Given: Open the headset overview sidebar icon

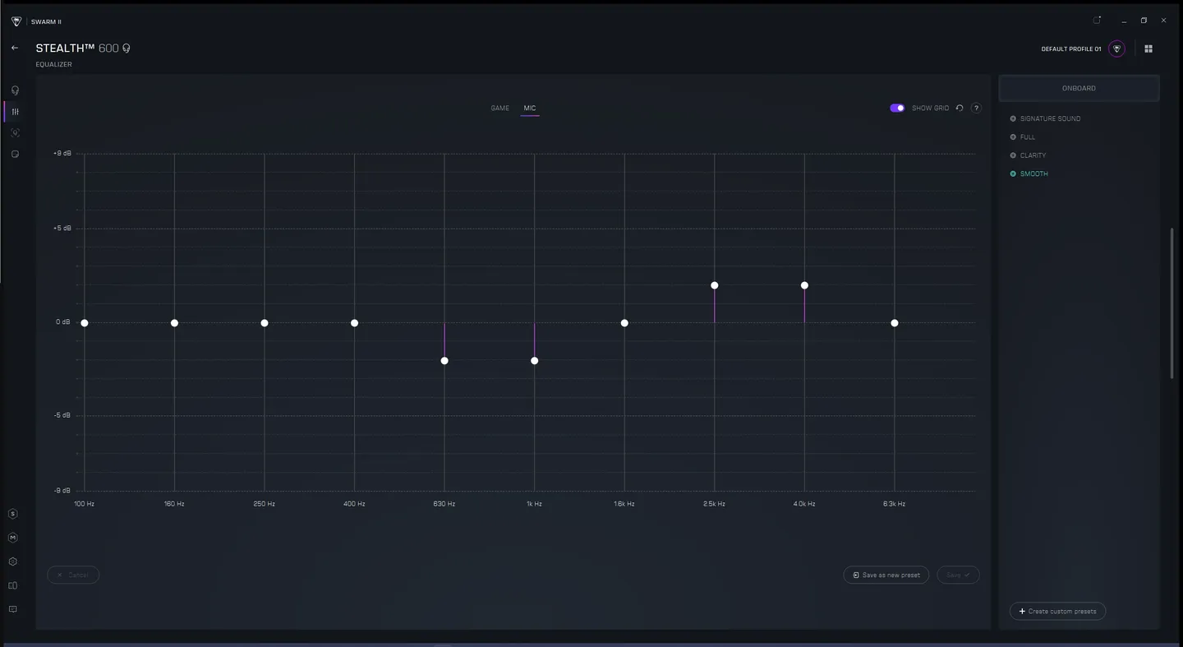Looking at the screenshot, I should click(15, 90).
